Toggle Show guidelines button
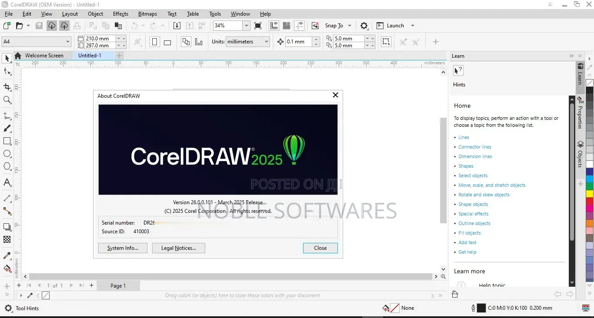594x318 pixels. pos(299,26)
